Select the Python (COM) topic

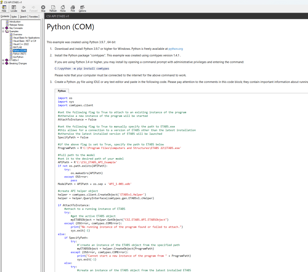pyautogui.click(x=20, y=51)
